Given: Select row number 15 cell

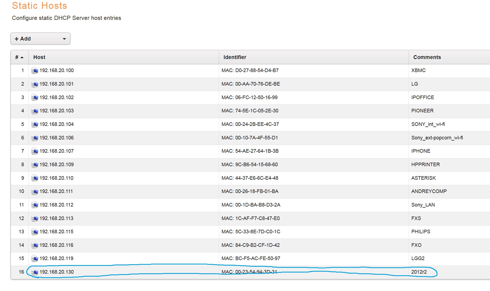Looking at the screenshot, I should [21, 258].
